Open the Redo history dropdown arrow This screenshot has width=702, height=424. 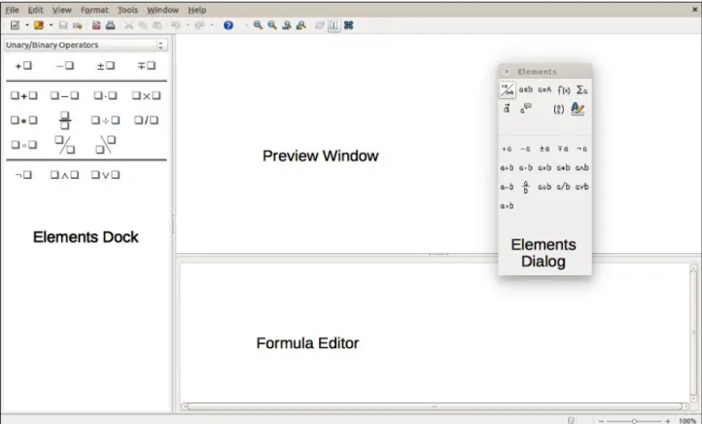tap(211, 25)
